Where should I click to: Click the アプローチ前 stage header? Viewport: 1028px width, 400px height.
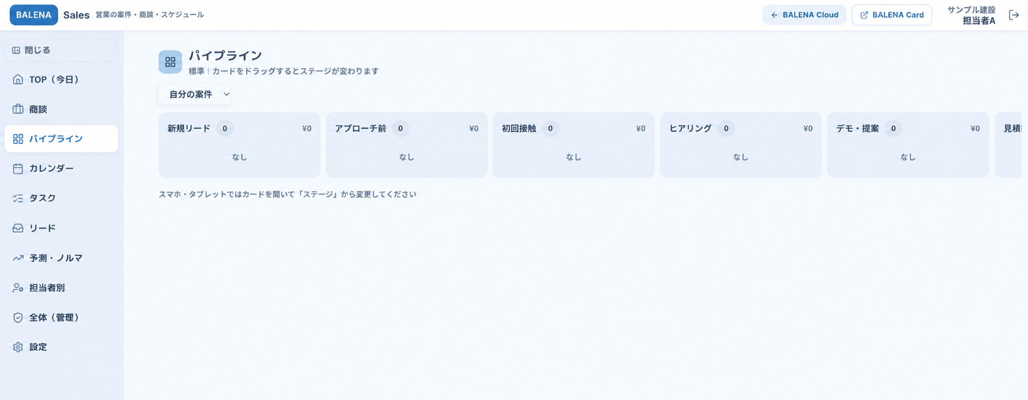(360, 129)
